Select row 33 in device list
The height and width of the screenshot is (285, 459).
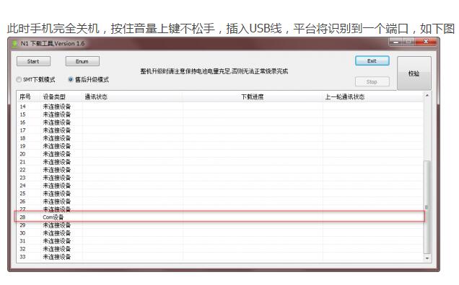pos(219,257)
